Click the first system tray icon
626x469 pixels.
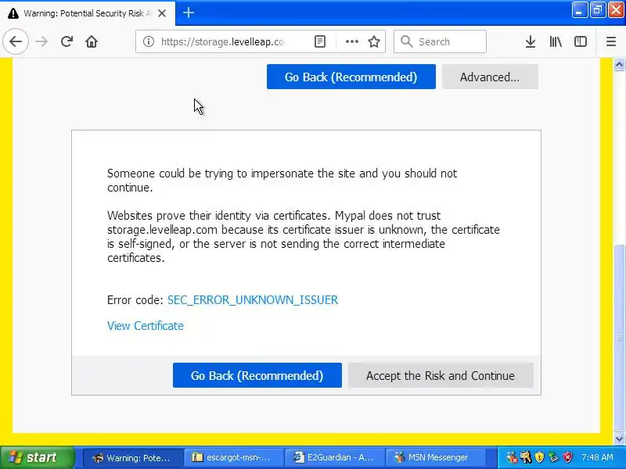(512, 457)
